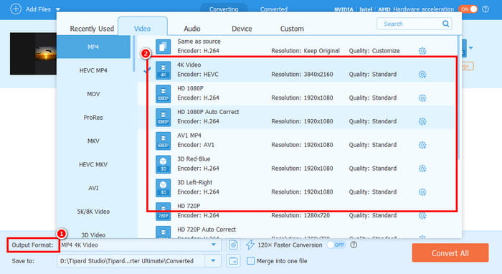
Task: Click the HD 1080P preset icon
Action: pos(164,93)
